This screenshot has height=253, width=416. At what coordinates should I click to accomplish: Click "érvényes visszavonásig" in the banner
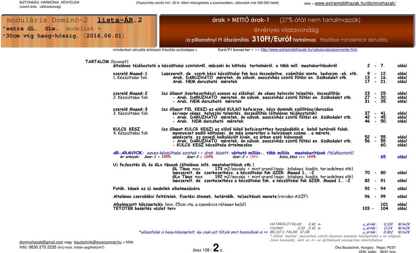[286, 30]
